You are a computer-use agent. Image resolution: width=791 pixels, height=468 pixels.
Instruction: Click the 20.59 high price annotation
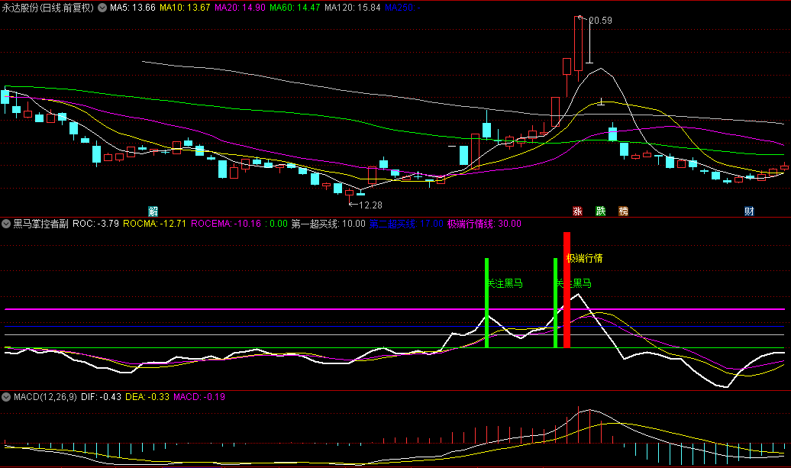point(600,21)
